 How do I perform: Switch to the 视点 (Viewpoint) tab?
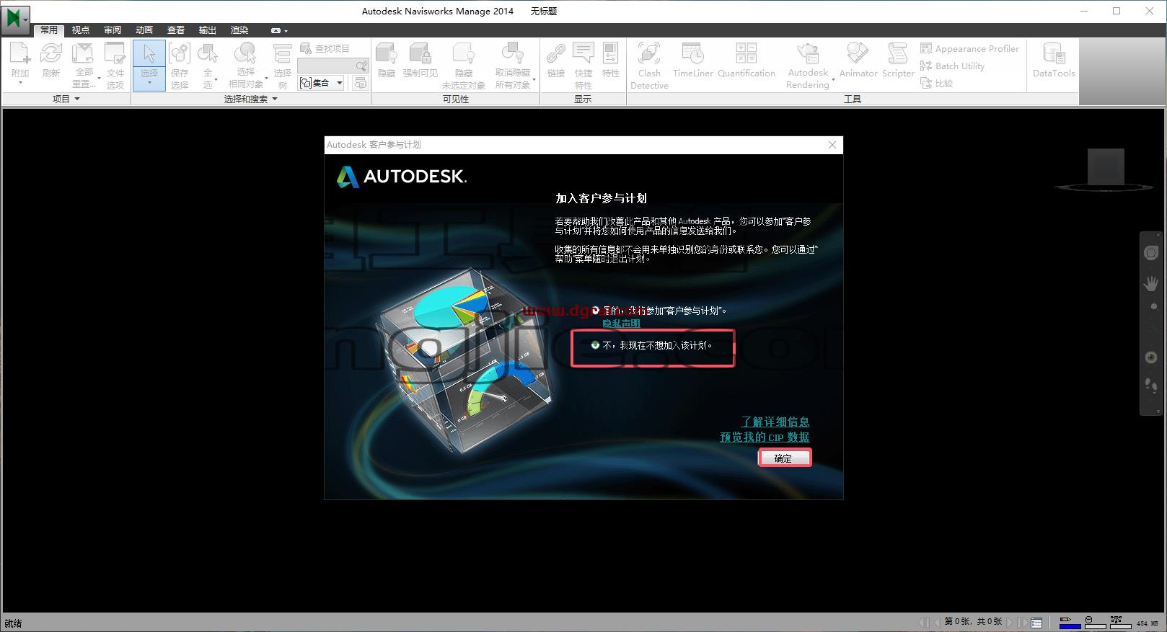[x=81, y=30]
